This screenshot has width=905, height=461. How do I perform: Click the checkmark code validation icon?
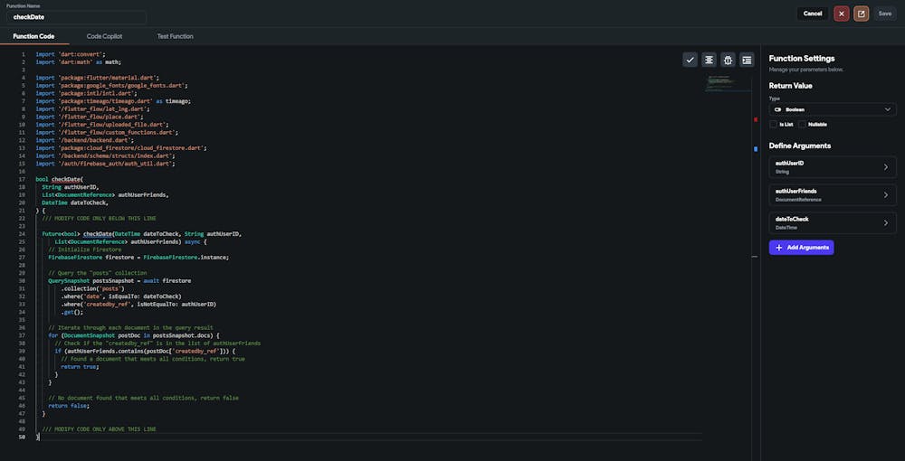[x=691, y=60]
